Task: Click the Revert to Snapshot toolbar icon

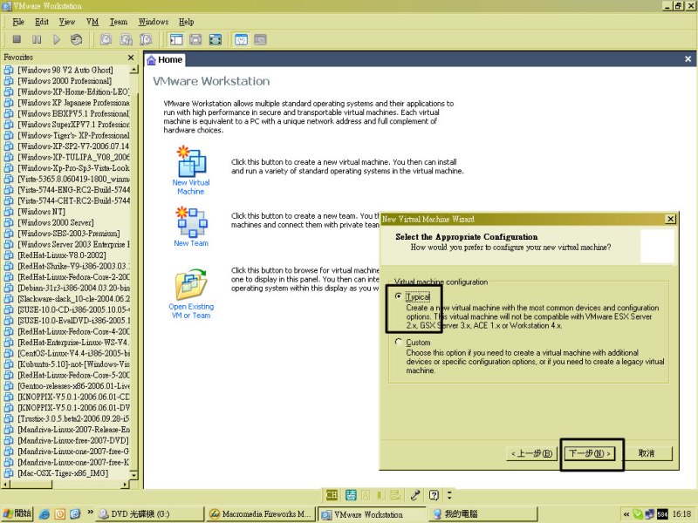Action: [x=126, y=39]
